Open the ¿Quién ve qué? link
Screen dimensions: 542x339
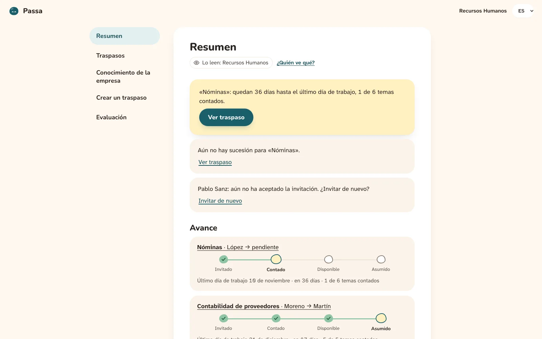(x=296, y=63)
